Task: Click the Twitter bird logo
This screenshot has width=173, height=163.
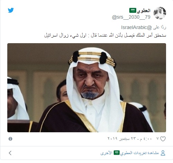Action: tap(11, 10)
